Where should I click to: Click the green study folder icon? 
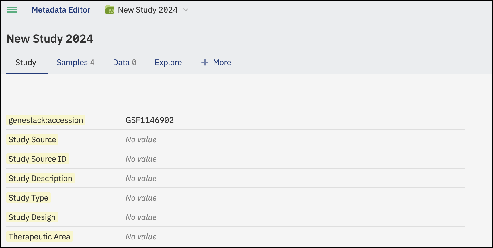110,10
